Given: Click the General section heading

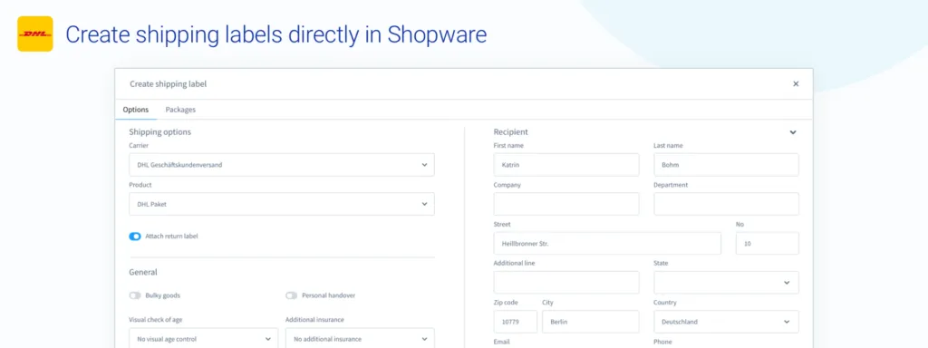Looking at the screenshot, I should (x=143, y=272).
